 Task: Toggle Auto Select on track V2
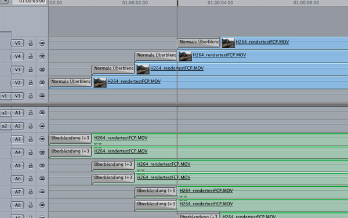[42, 83]
